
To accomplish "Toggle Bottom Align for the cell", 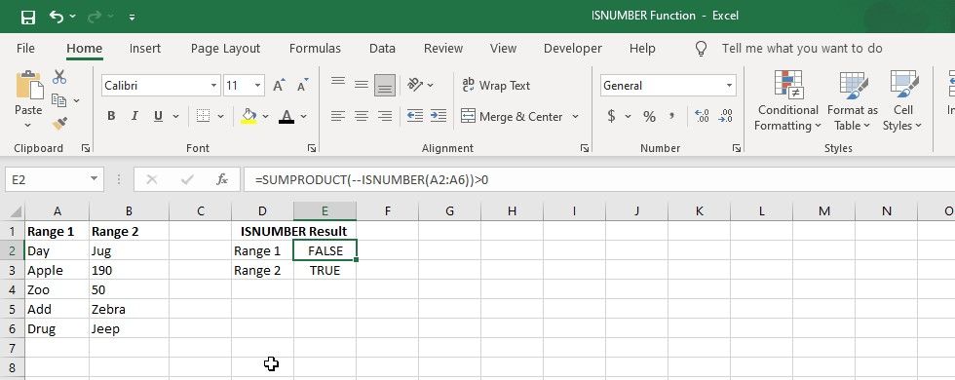I will 384,86.
